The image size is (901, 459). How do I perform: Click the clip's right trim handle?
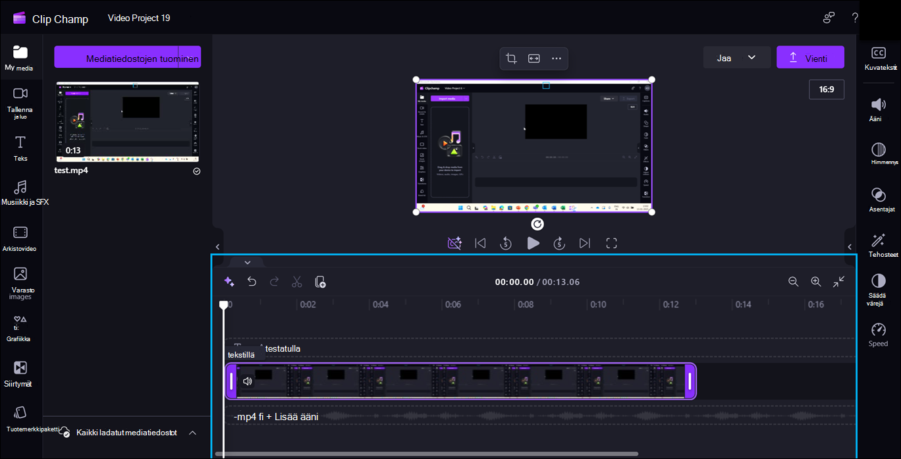tap(690, 381)
